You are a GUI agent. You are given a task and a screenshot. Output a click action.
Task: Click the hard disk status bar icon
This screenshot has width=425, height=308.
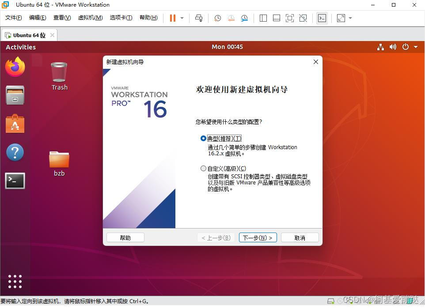(330, 301)
